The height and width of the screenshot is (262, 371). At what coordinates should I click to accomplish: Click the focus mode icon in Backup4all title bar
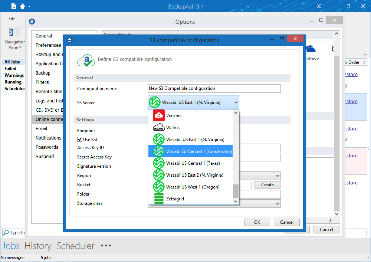pos(319,6)
